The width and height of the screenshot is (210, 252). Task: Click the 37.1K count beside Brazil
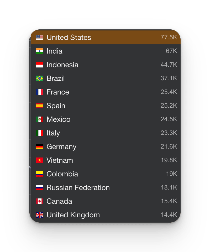pyautogui.click(x=169, y=78)
